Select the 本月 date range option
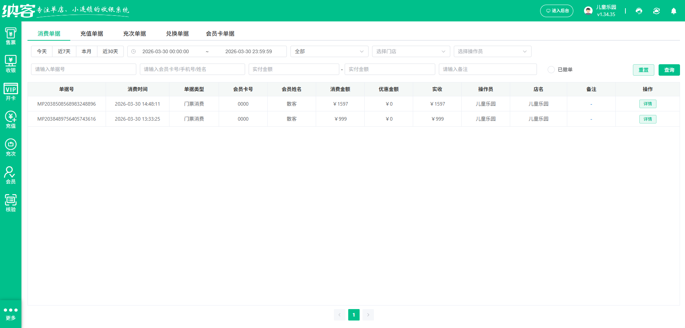The image size is (685, 328). point(86,51)
